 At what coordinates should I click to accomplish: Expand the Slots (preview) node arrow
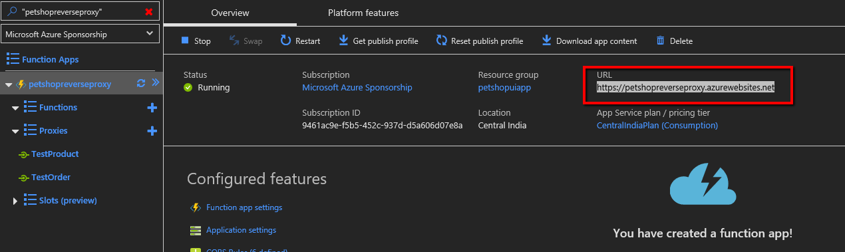pos(15,201)
